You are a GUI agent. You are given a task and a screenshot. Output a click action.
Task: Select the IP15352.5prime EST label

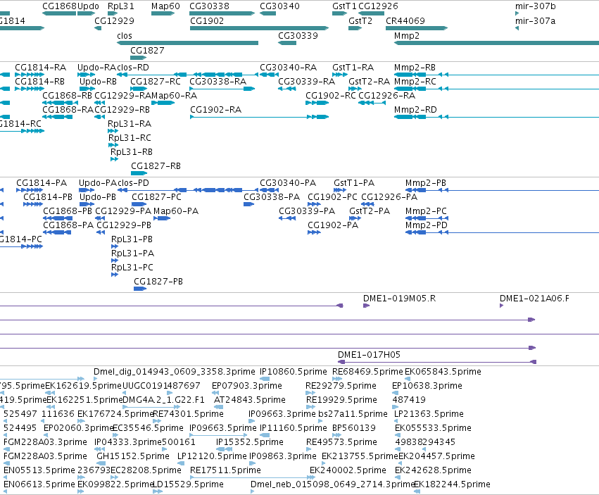(x=249, y=442)
